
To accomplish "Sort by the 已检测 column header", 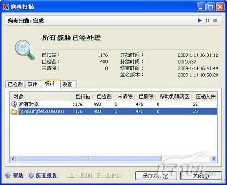I will click(103, 96).
